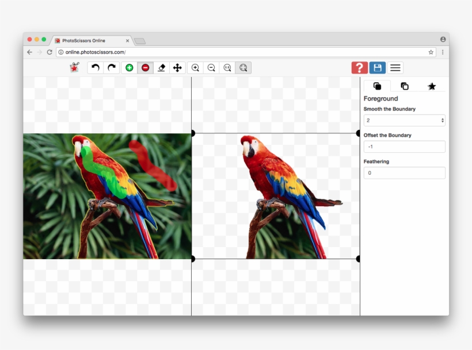Save the result with the floppy disk button
The image size is (472, 350).
(x=378, y=68)
